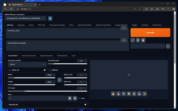Apply selected styles with the clipboard icon
The width and height of the screenshot is (178, 111).
(143, 40)
